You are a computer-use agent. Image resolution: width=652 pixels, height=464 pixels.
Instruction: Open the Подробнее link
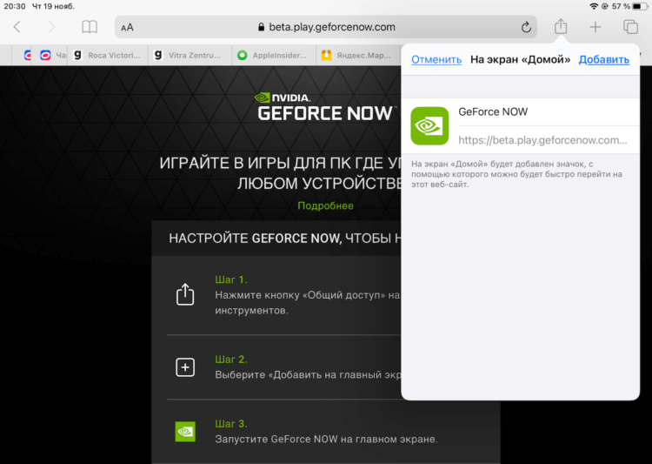point(326,205)
